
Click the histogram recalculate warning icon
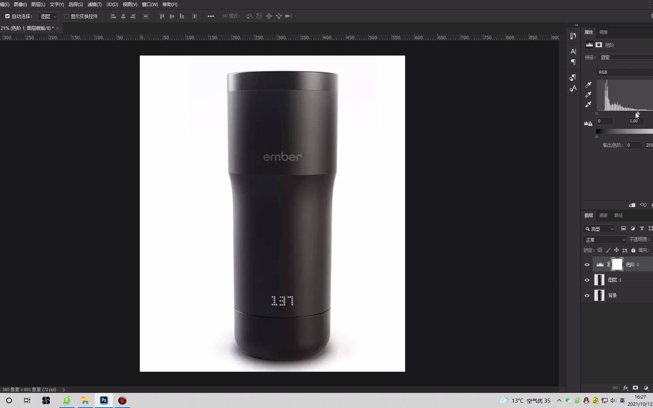pos(588,123)
